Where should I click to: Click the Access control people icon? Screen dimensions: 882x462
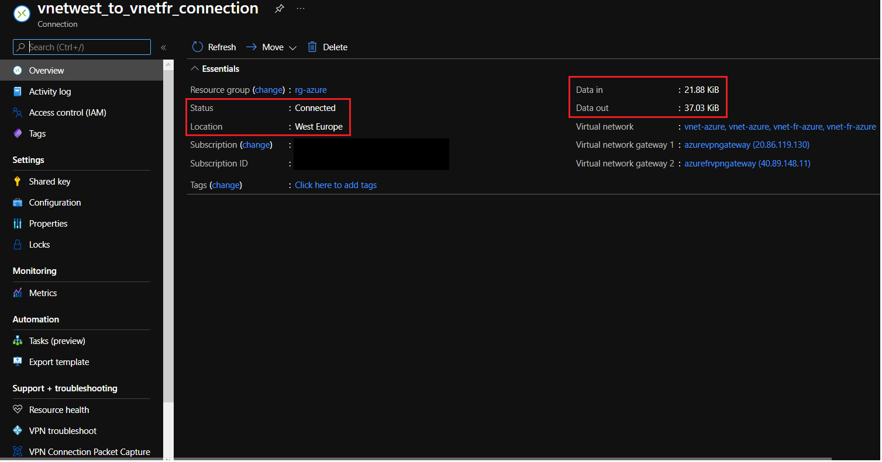(x=18, y=113)
